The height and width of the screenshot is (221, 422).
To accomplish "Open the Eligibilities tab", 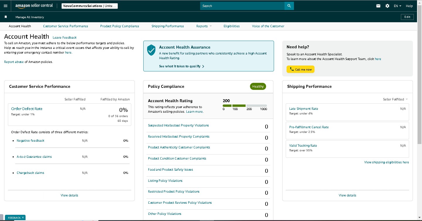I will tap(232, 26).
